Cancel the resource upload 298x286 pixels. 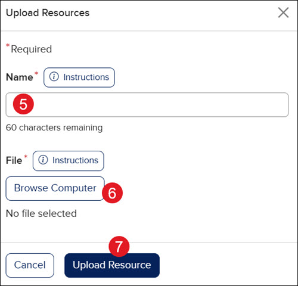[30, 265]
